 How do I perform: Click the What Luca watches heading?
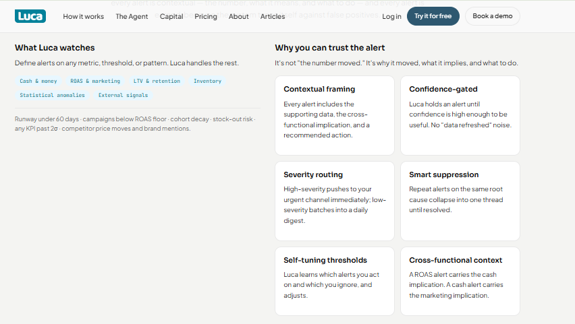point(55,48)
